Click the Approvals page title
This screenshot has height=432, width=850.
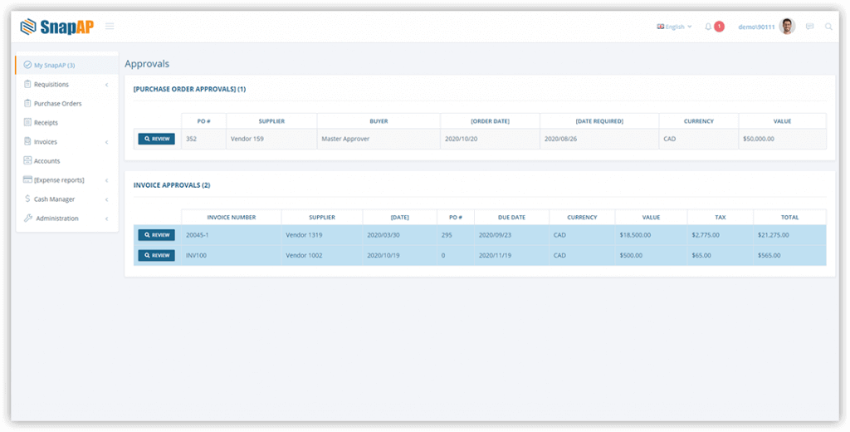(147, 64)
